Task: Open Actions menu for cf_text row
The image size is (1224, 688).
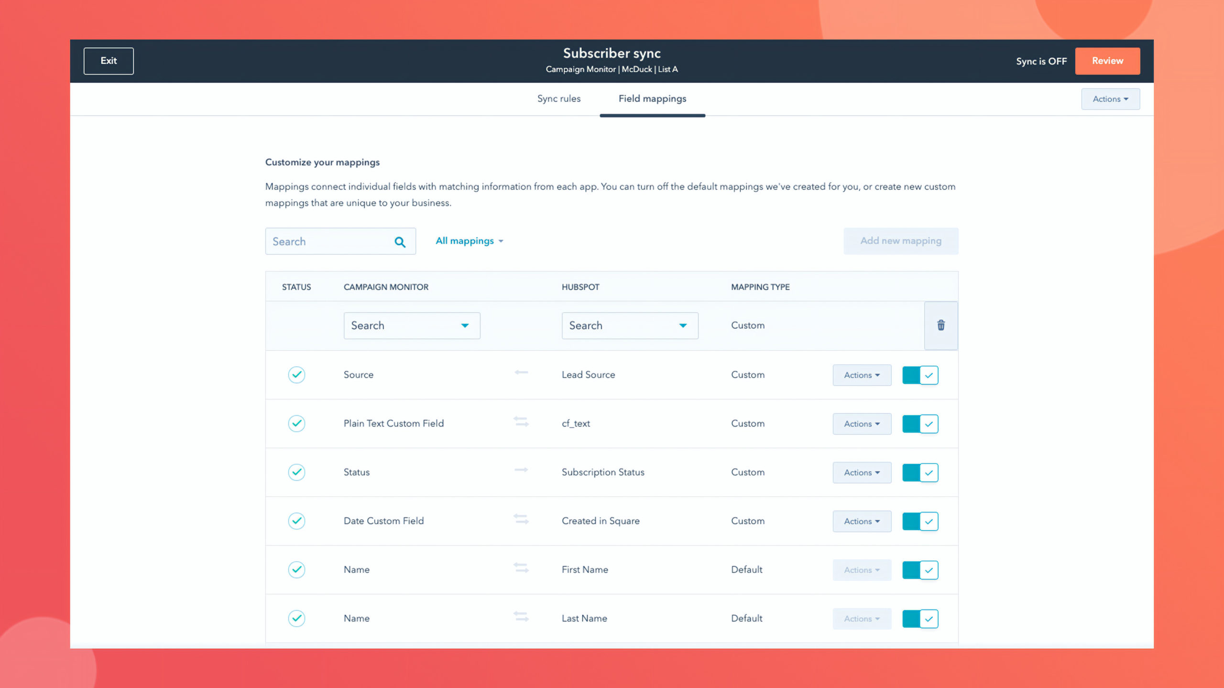Action: coord(862,424)
